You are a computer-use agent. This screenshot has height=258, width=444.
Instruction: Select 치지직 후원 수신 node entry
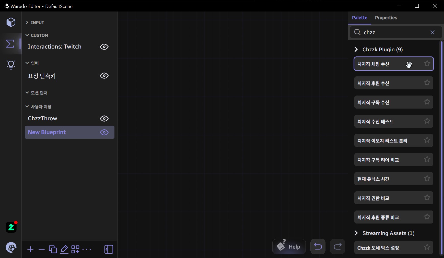[x=394, y=83]
